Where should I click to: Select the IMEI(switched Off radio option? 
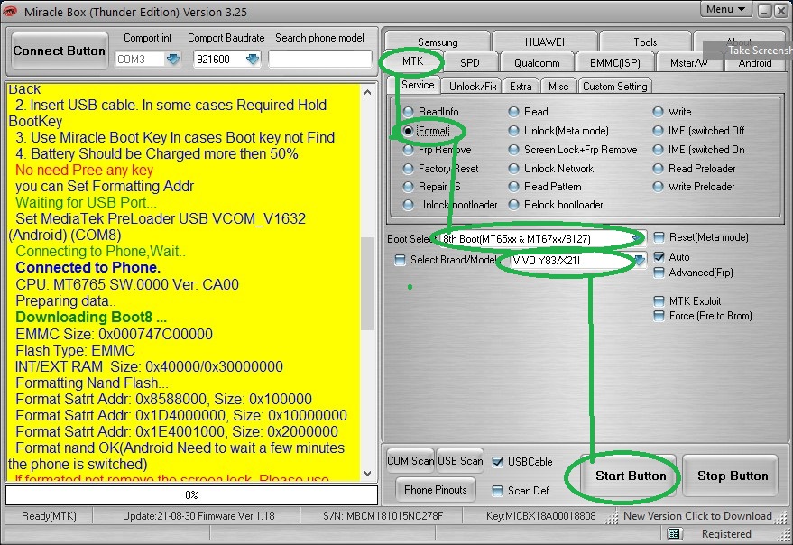658,131
